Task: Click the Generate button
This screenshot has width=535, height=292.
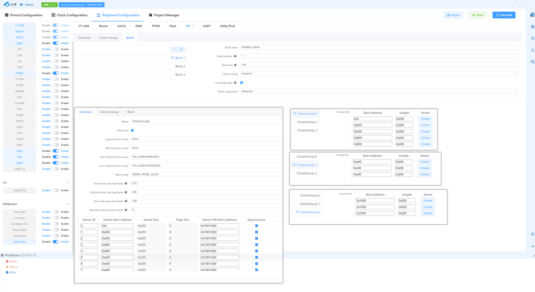Action: pos(504,15)
